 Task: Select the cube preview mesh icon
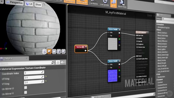59,51
